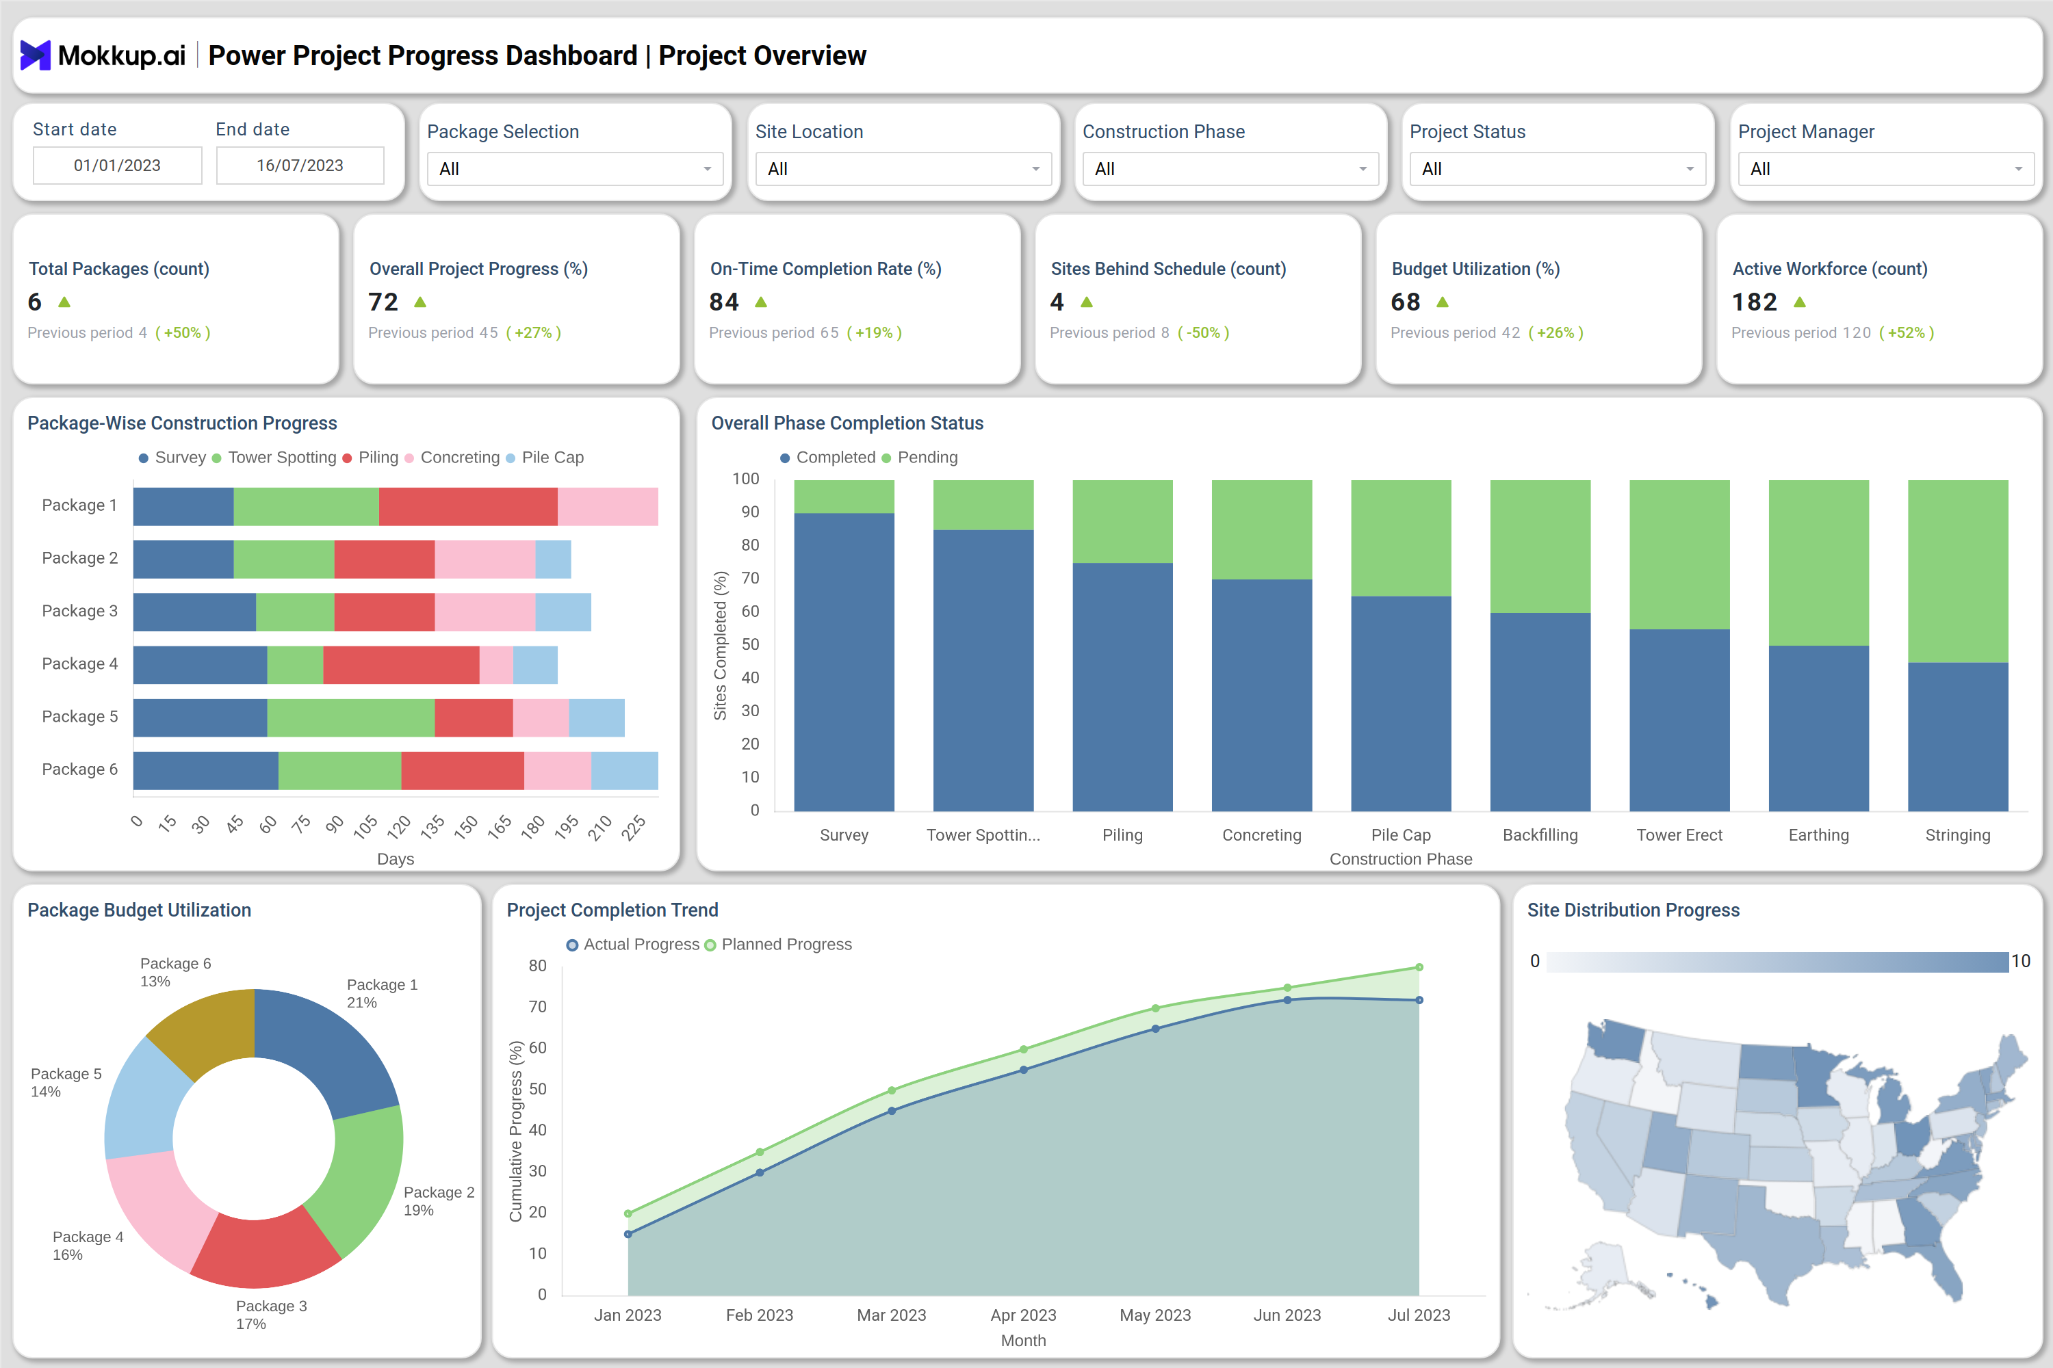Toggle the Pending legend item
The width and height of the screenshot is (2053, 1368).
click(x=920, y=457)
